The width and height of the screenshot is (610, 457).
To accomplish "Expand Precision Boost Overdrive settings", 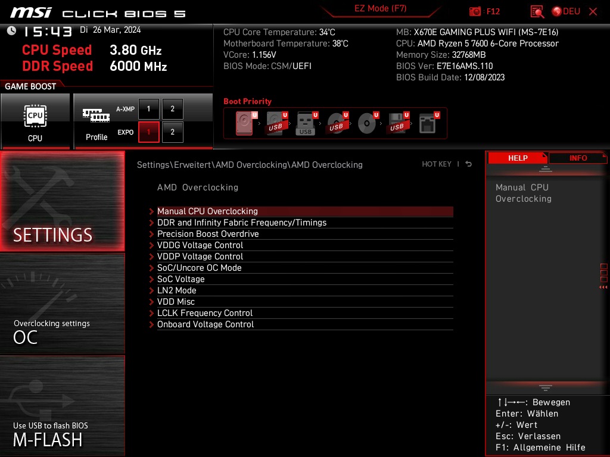I will click(x=208, y=234).
